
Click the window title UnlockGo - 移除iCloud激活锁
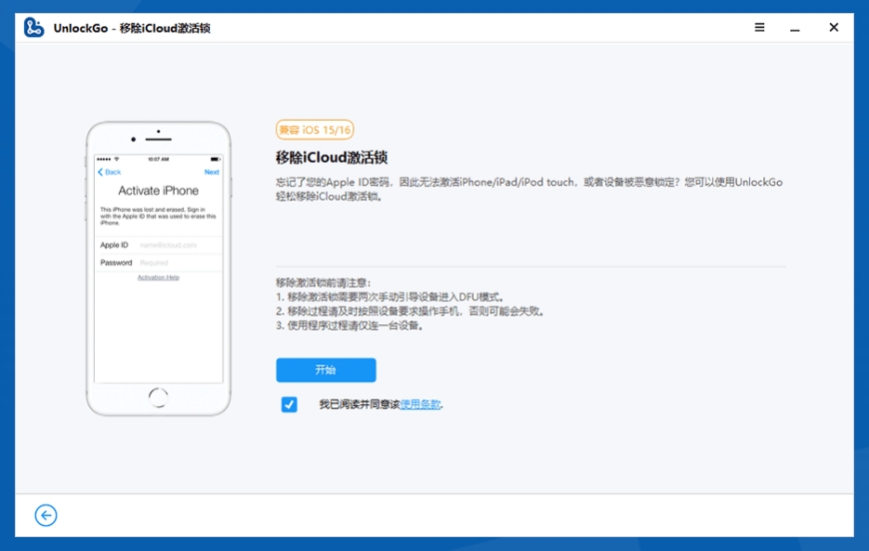tap(132, 28)
